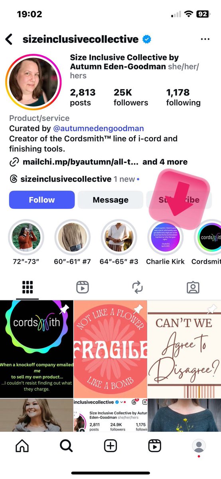The width and height of the screenshot is (221, 479).
Task: Tap the create new post plus icon
Action: pos(110,446)
